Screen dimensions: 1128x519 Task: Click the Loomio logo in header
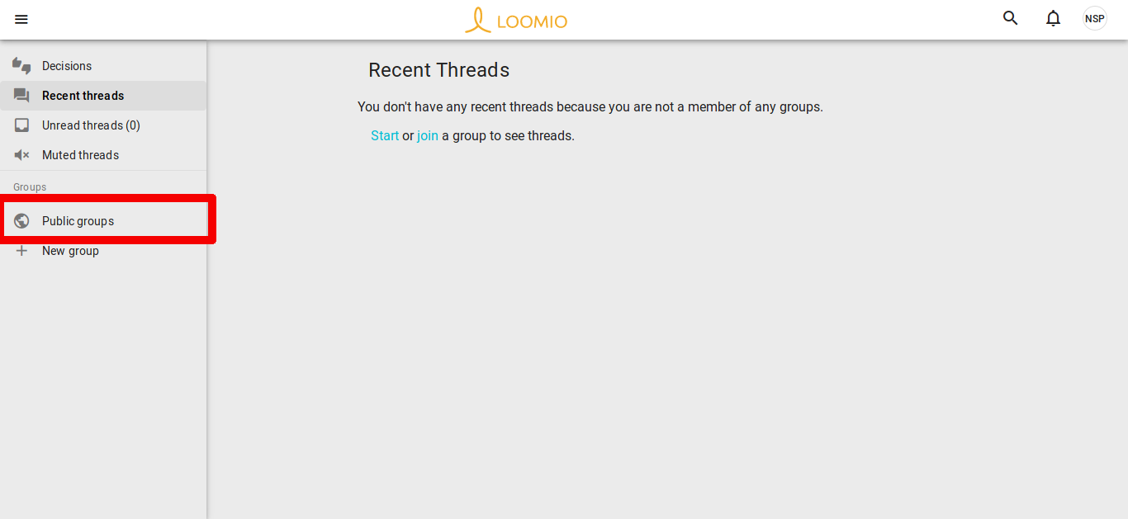click(x=517, y=20)
